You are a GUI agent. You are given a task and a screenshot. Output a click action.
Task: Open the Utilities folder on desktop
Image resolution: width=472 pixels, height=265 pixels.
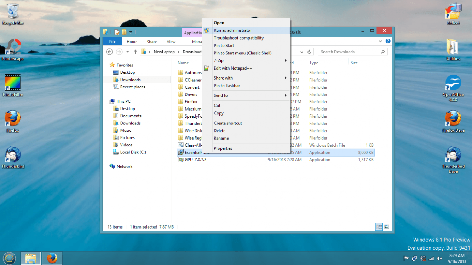[453, 50]
